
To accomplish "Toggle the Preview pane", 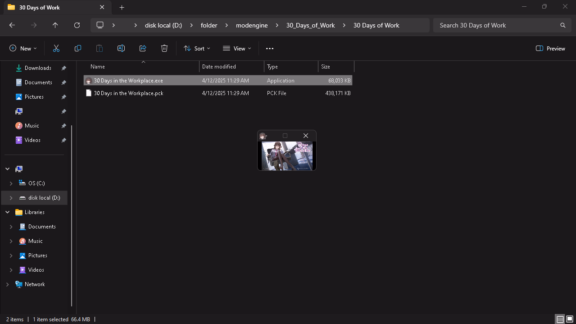I will 550,48.
